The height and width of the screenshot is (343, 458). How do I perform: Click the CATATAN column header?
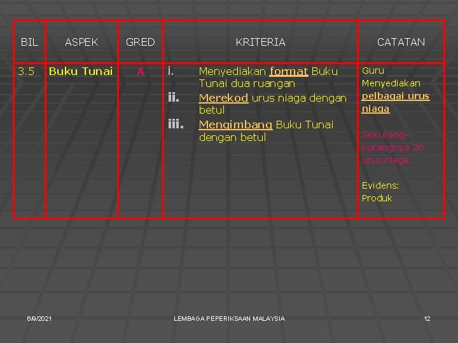click(x=401, y=42)
